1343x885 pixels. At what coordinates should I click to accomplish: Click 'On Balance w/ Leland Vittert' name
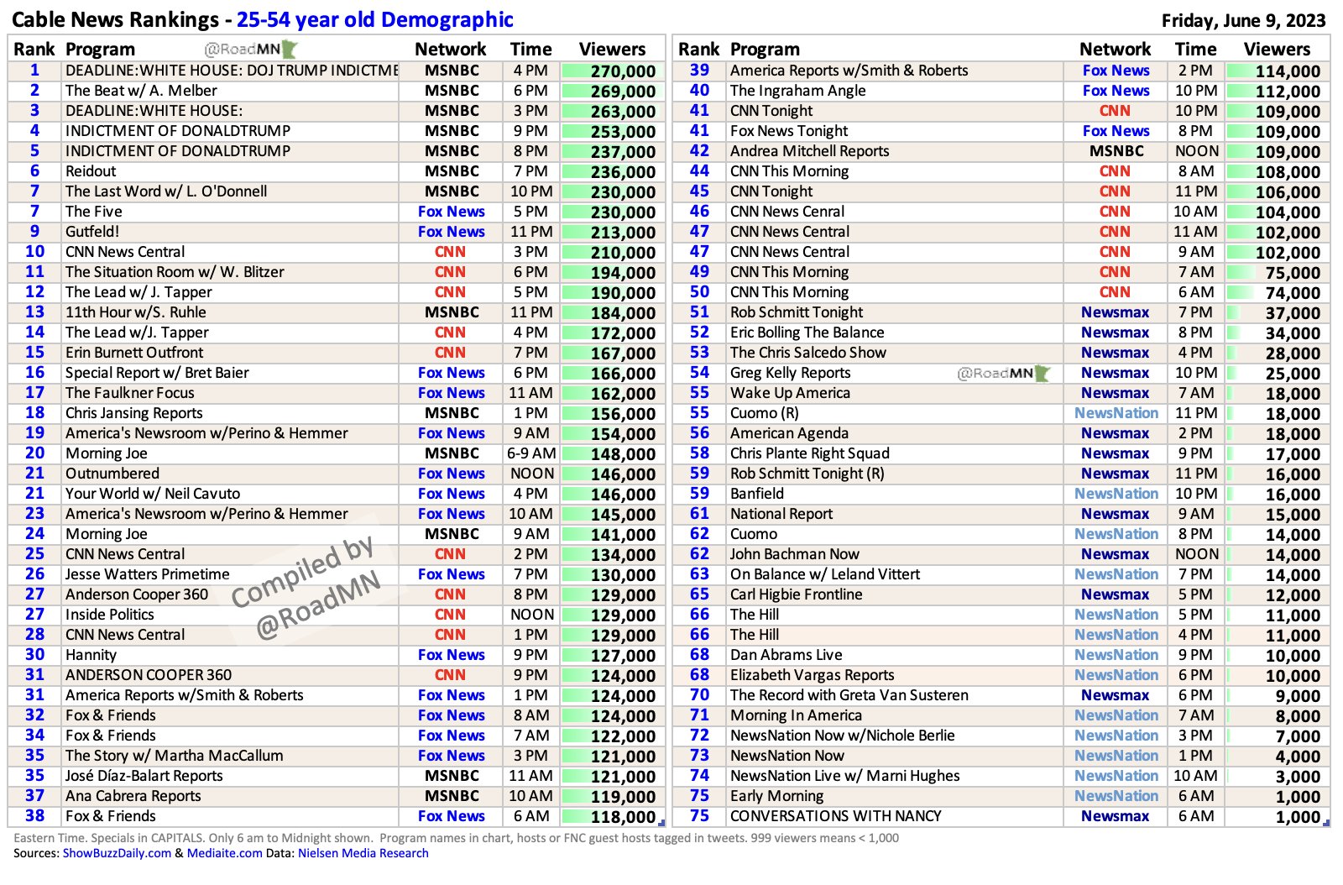(x=825, y=574)
